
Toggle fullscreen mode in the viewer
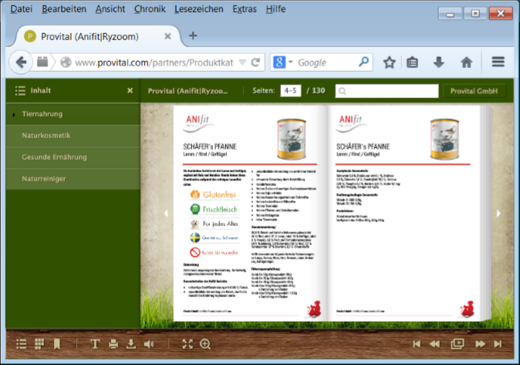click(187, 344)
